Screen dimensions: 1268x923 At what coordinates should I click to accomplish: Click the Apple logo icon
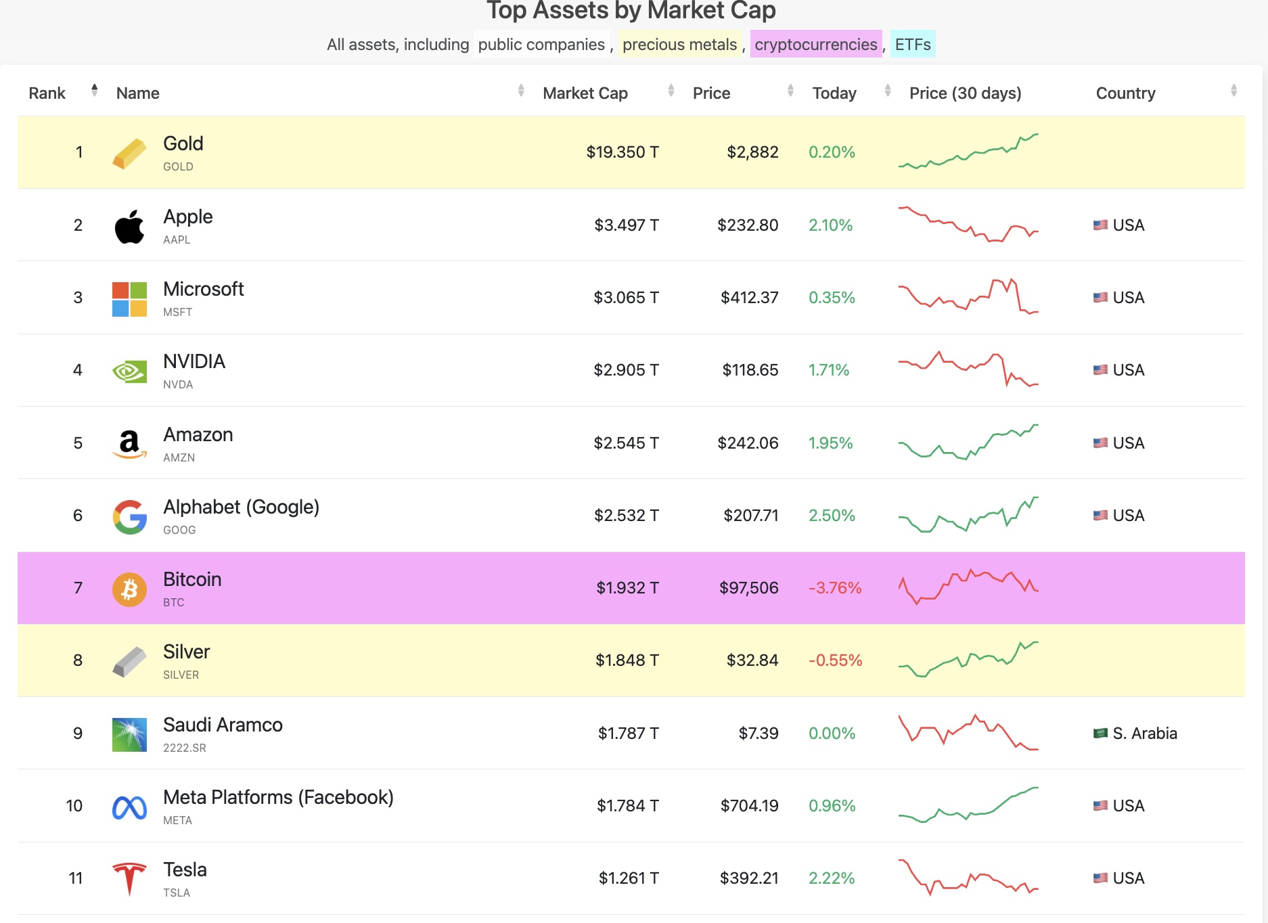click(x=129, y=226)
